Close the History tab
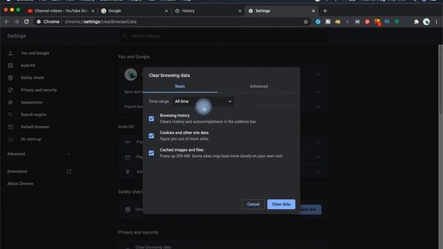The image size is (443, 249). pyautogui.click(x=240, y=11)
